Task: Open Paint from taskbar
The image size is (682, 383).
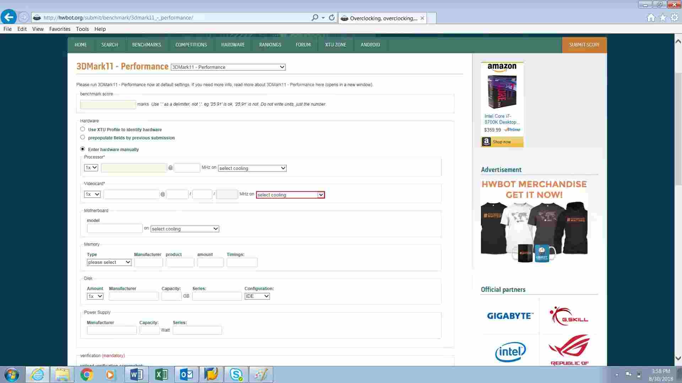Action: pos(261,374)
